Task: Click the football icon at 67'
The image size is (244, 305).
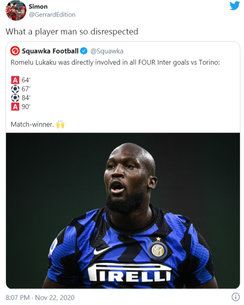Action: tap(15, 89)
